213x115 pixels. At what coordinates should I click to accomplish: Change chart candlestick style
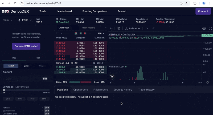(119, 28)
